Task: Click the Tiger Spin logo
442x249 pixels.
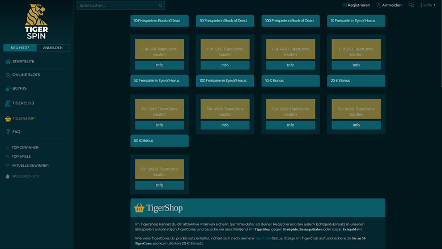Action: tap(36, 22)
